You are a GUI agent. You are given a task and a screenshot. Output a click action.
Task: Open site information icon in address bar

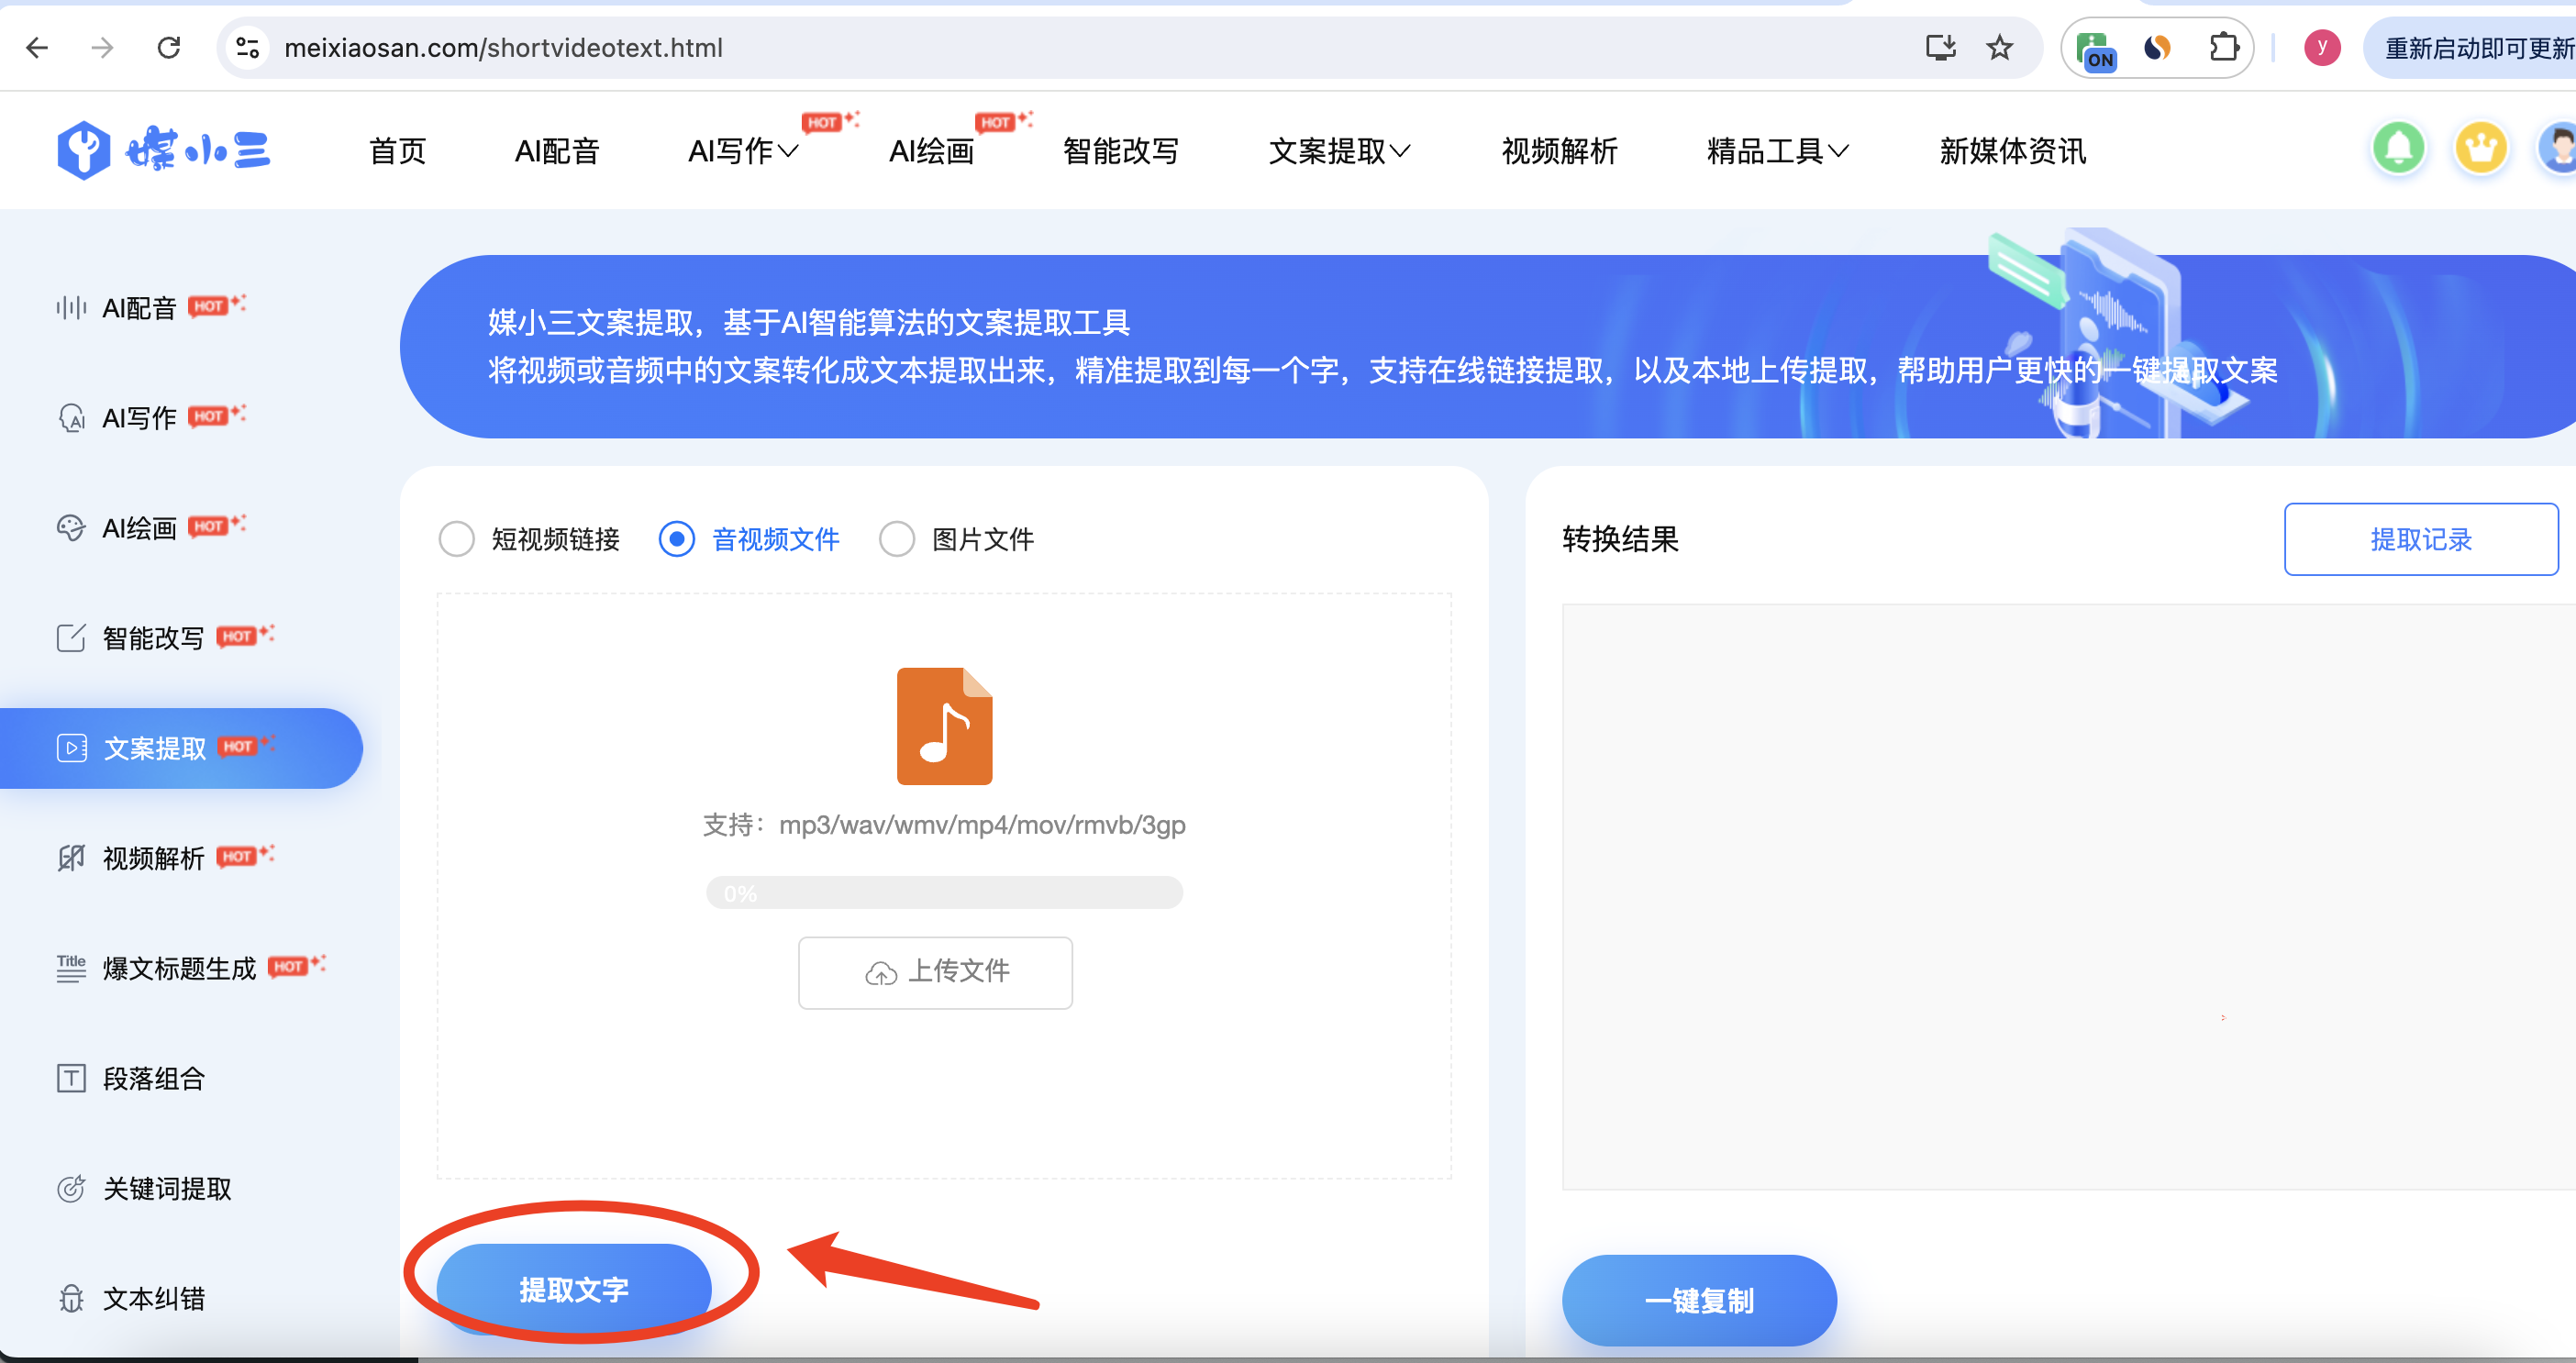coord(247,47)
